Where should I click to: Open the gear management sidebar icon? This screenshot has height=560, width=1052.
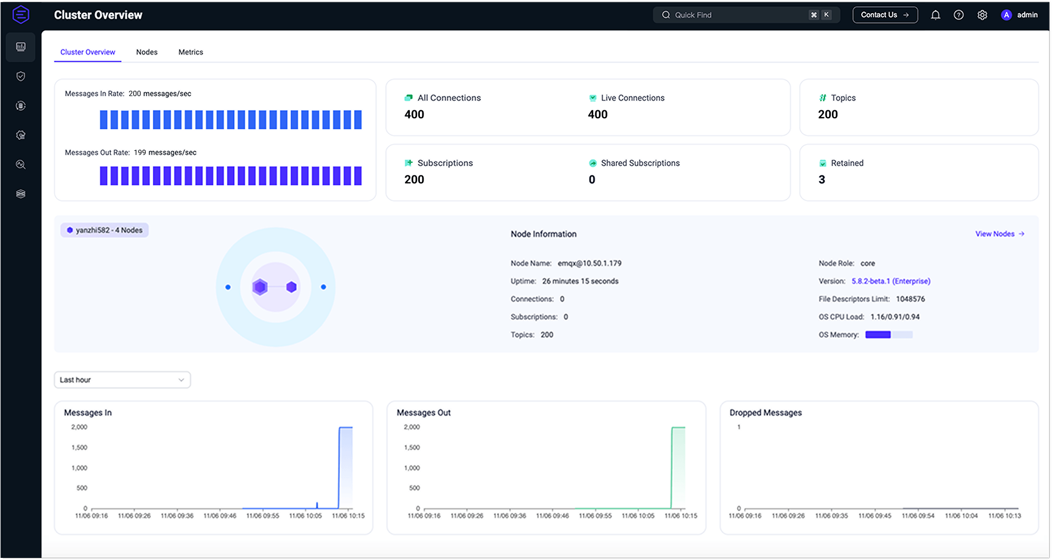point(20,136)
